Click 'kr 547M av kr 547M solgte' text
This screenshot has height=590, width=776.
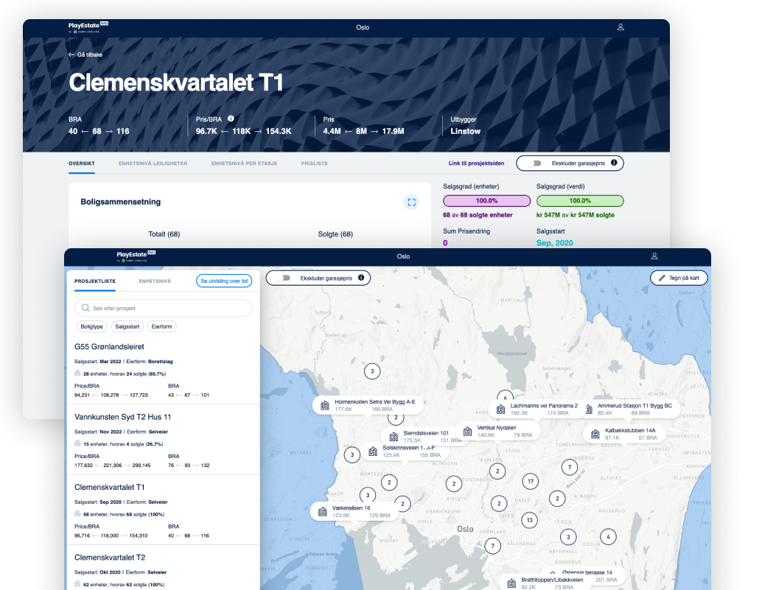[576, 215]
